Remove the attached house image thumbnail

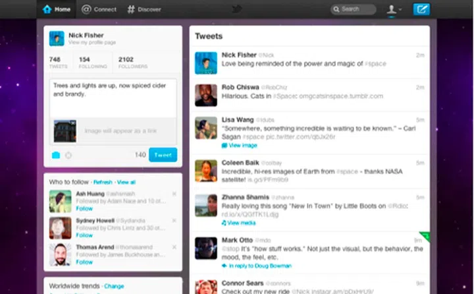point(73,123)
